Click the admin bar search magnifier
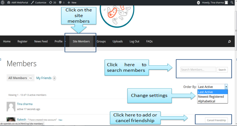The image size is (237, 126). pyautogui.click(x=232, y=3)
